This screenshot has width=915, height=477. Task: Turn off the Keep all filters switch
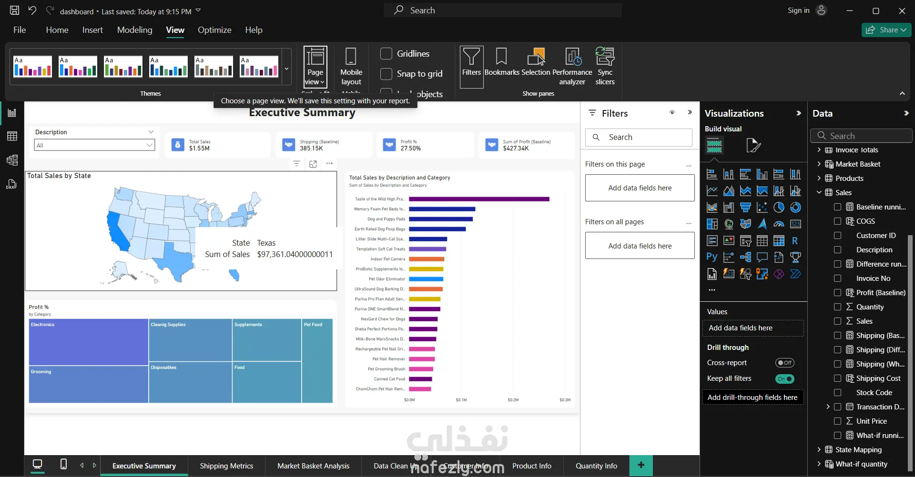784,379
